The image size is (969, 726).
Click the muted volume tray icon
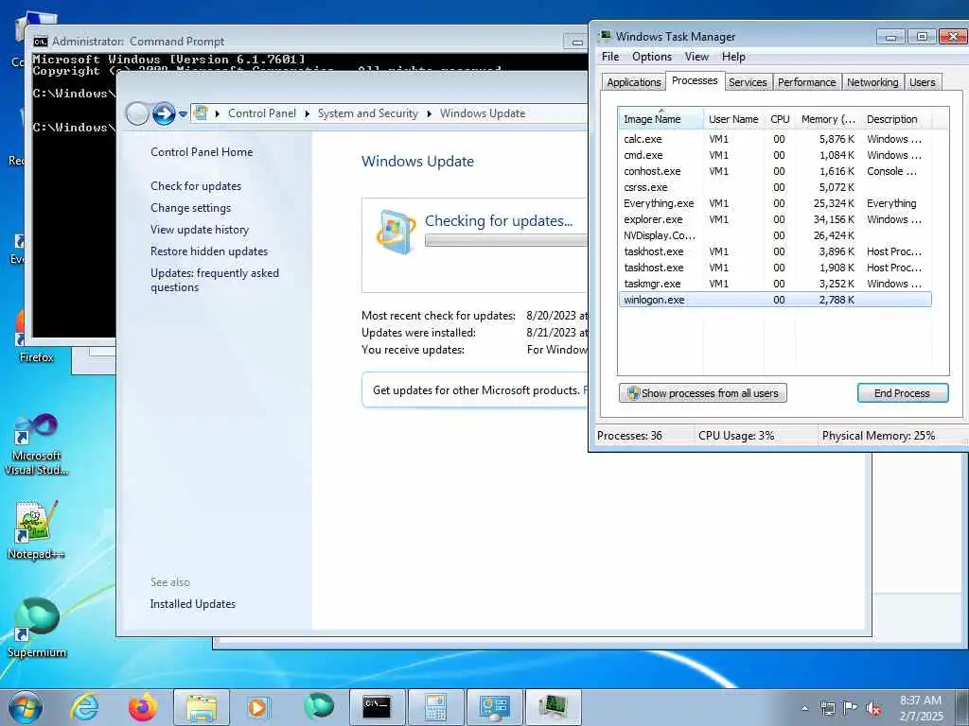(x=873, y=708)
